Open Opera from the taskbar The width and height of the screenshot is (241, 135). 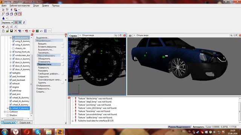[27, 132]
